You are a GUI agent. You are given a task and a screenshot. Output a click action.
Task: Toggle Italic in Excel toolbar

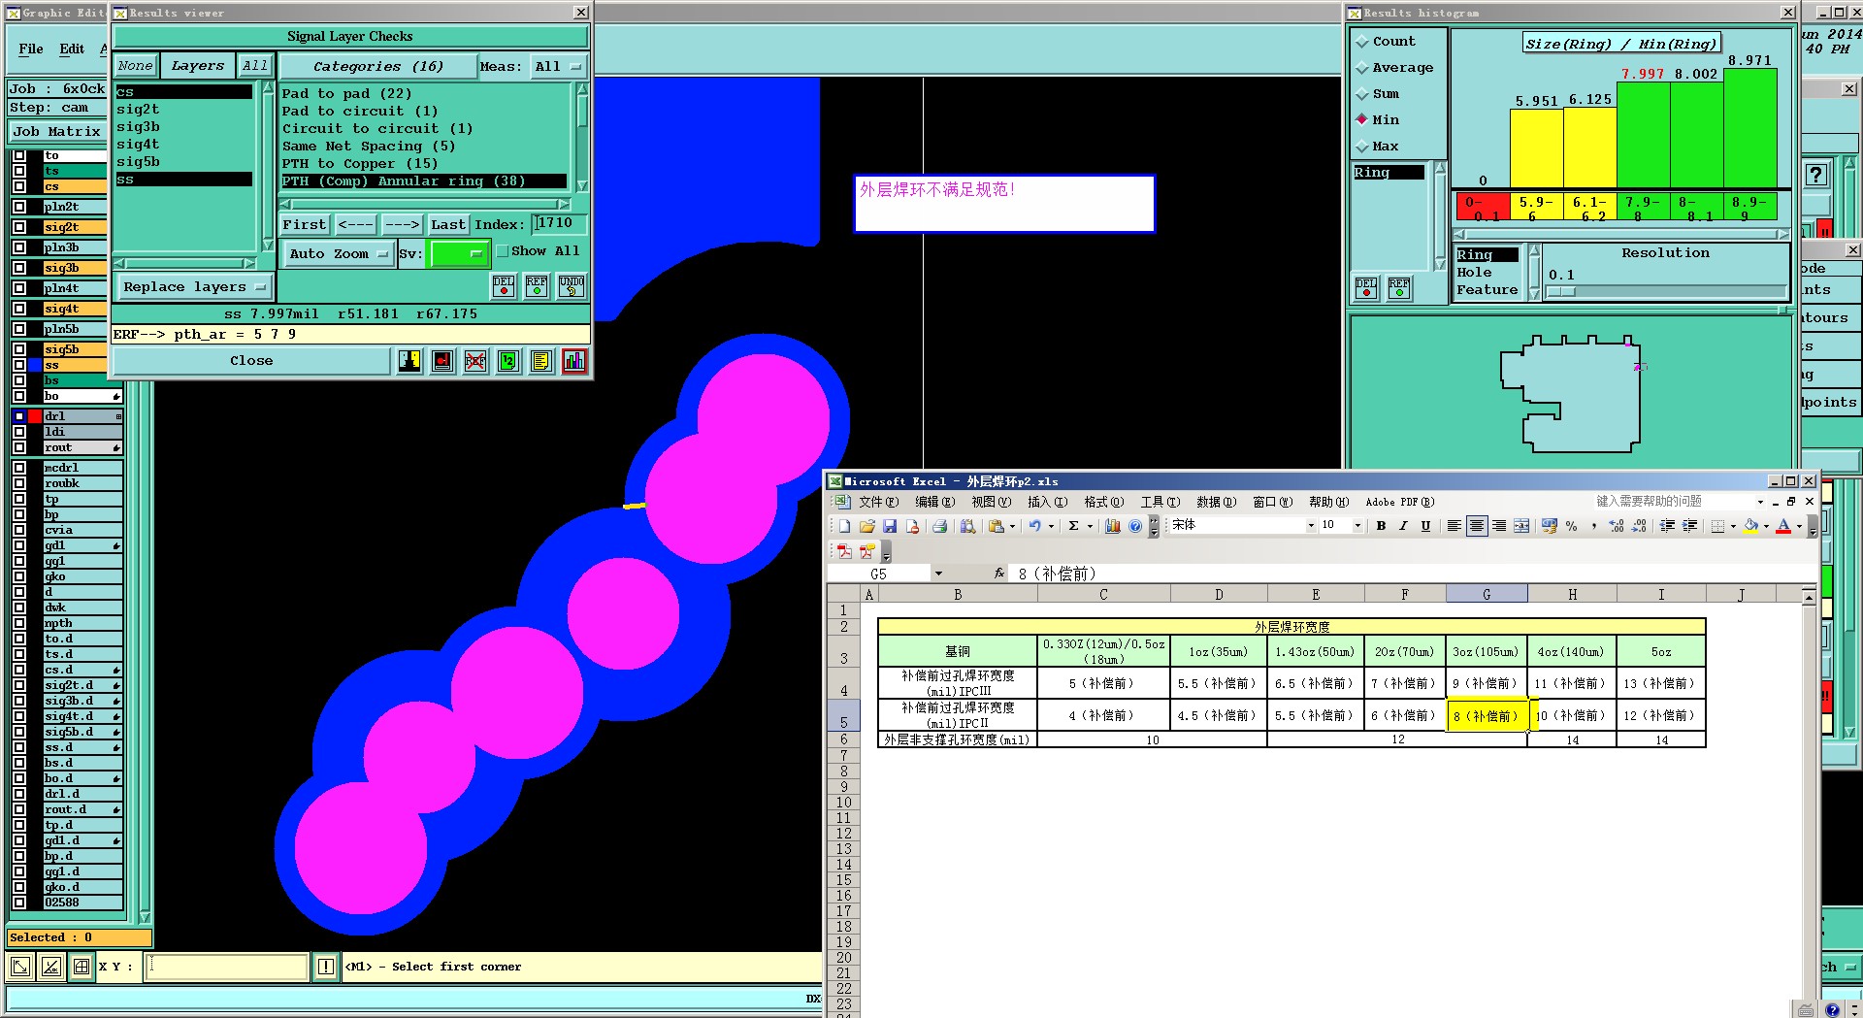pyautogui.click(x=1403, y=526)
